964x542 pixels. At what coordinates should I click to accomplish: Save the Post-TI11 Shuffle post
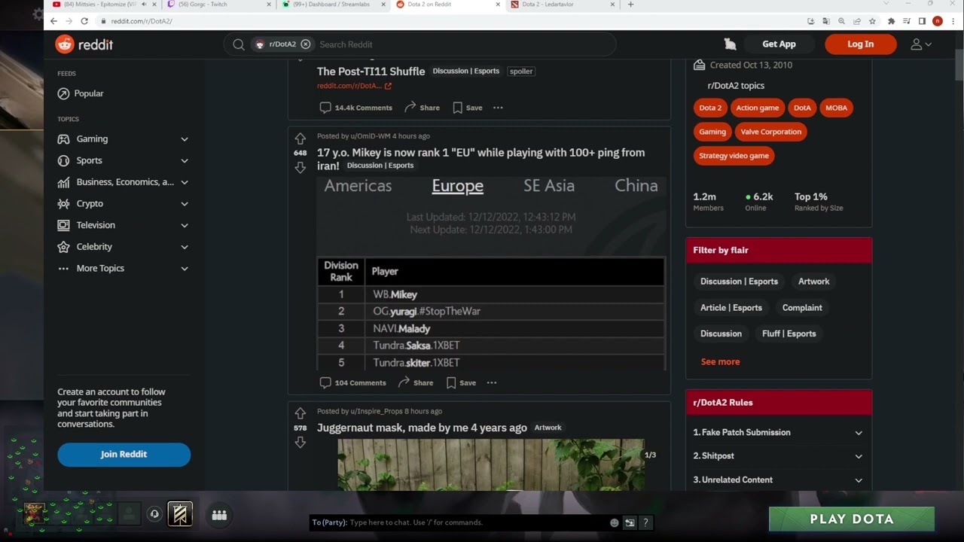pos(468,108)
